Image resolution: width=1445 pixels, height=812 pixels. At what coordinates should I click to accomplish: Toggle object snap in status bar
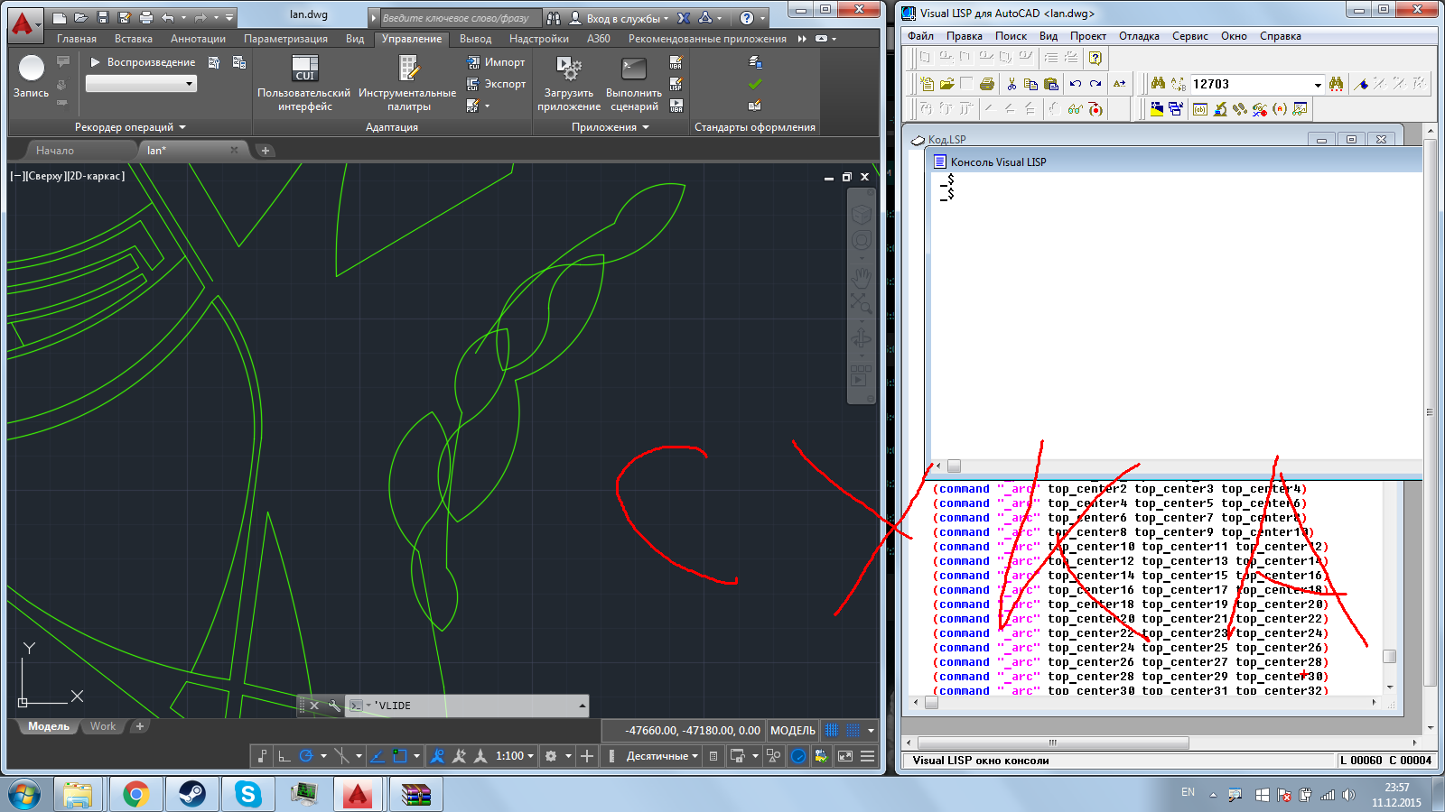point(400,756)
